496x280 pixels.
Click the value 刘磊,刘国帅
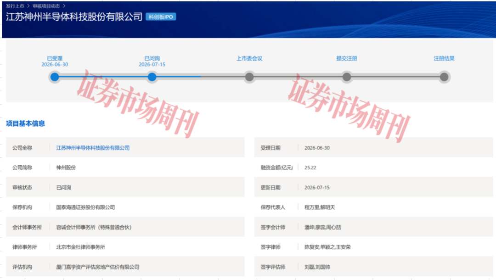coord(317,267)
